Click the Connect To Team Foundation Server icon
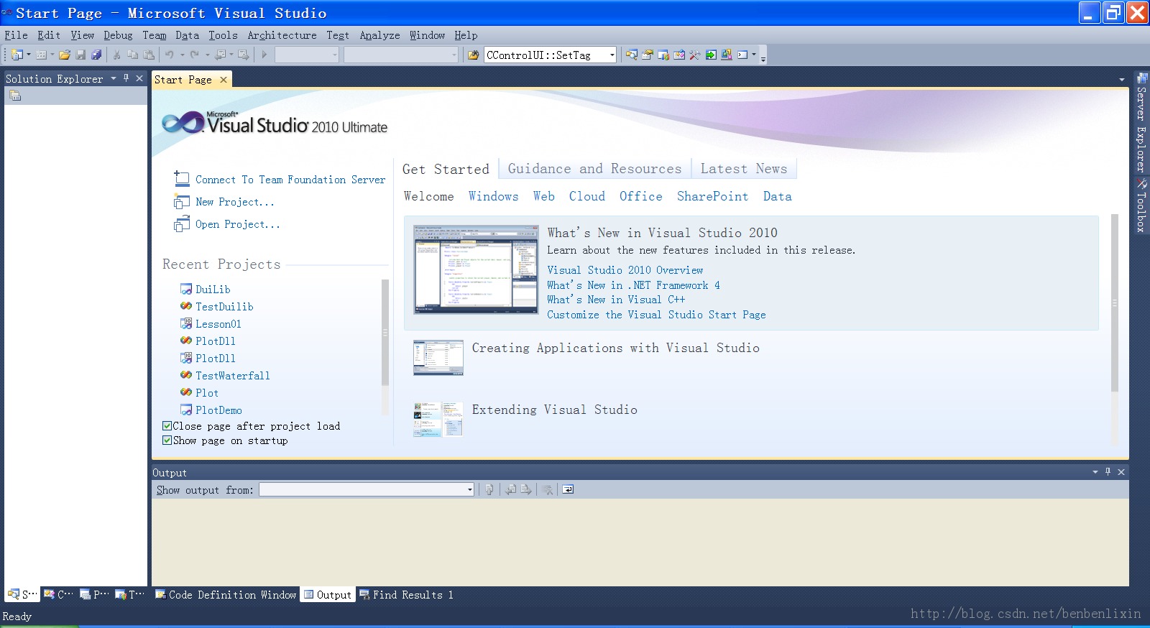This screenshot has width=1150, height=628. coord(181,178)
